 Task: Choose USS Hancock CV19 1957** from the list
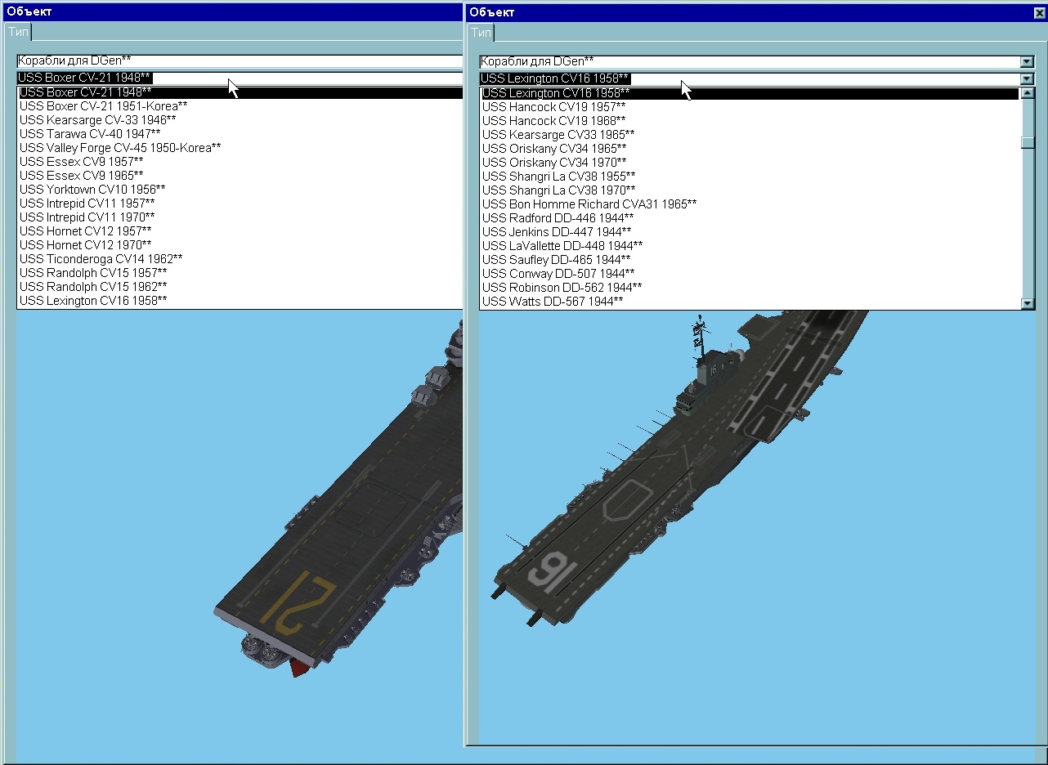(750, 107)
